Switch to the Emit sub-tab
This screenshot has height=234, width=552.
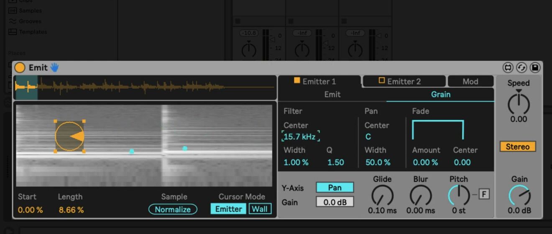(x=332, y=94)
